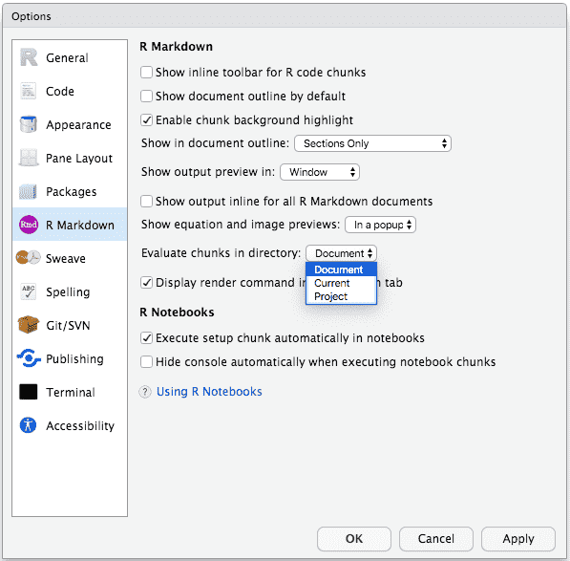Switch to Packages settings
The width and height of the screenshot is (570, 561).
(70, 191)
